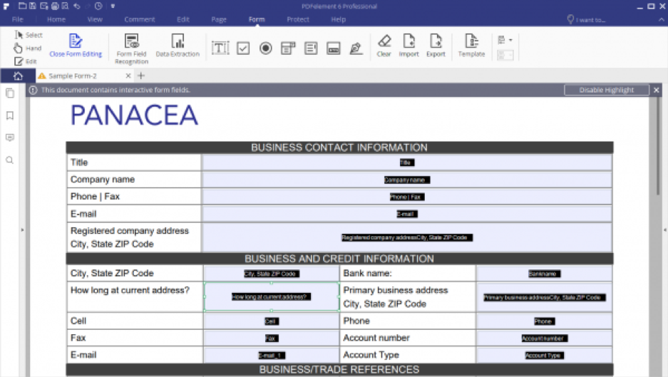Screen dimensions: 668x377
Task: Select the Digital Signature field tool
Action: [356, 48]
